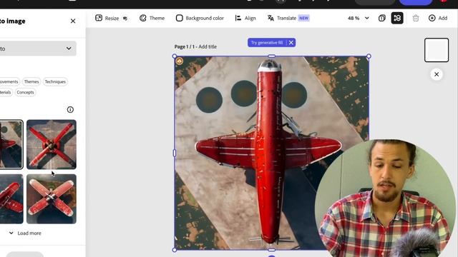The height and width of the screenshot is (257, 458).
Task: Click Try generative fill button
Action: (267, 43)
